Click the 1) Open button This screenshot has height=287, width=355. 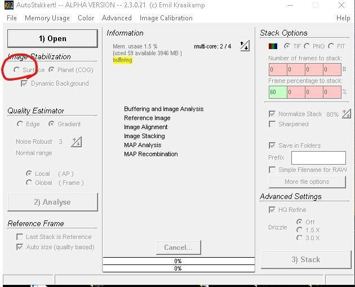52,38
